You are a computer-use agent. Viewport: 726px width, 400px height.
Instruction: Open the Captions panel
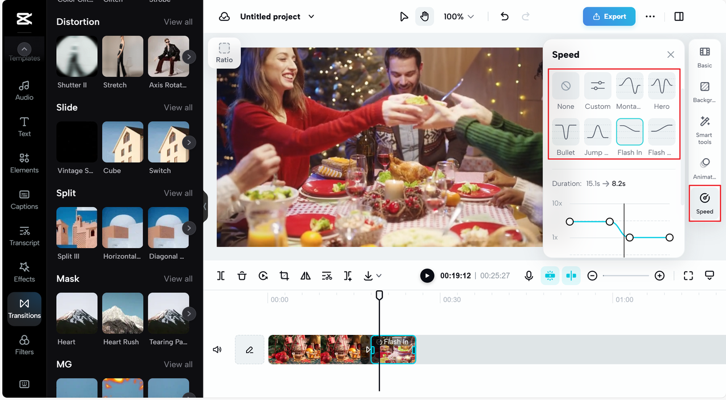click(x=24, y=199)
